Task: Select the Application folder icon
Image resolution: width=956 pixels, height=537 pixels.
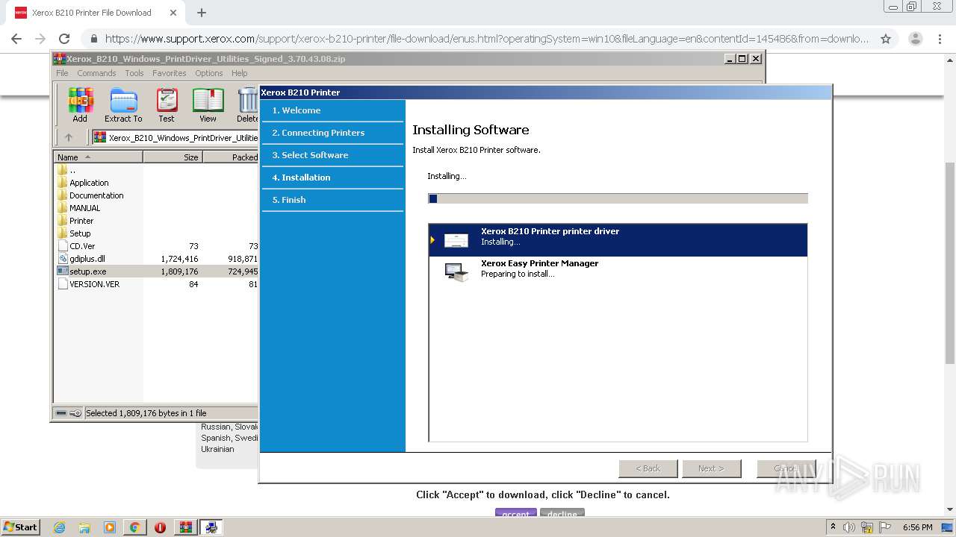Action: pos(63,183)
